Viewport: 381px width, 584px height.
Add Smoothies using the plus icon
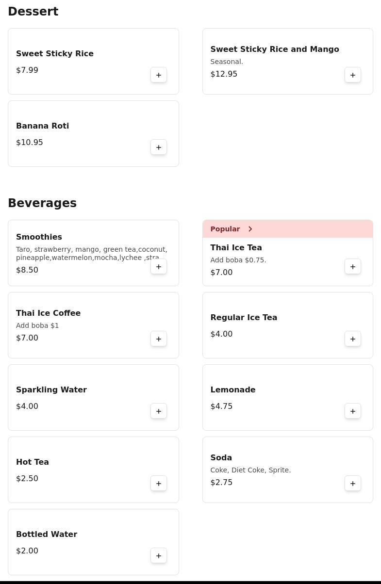(x=159, y=266)
